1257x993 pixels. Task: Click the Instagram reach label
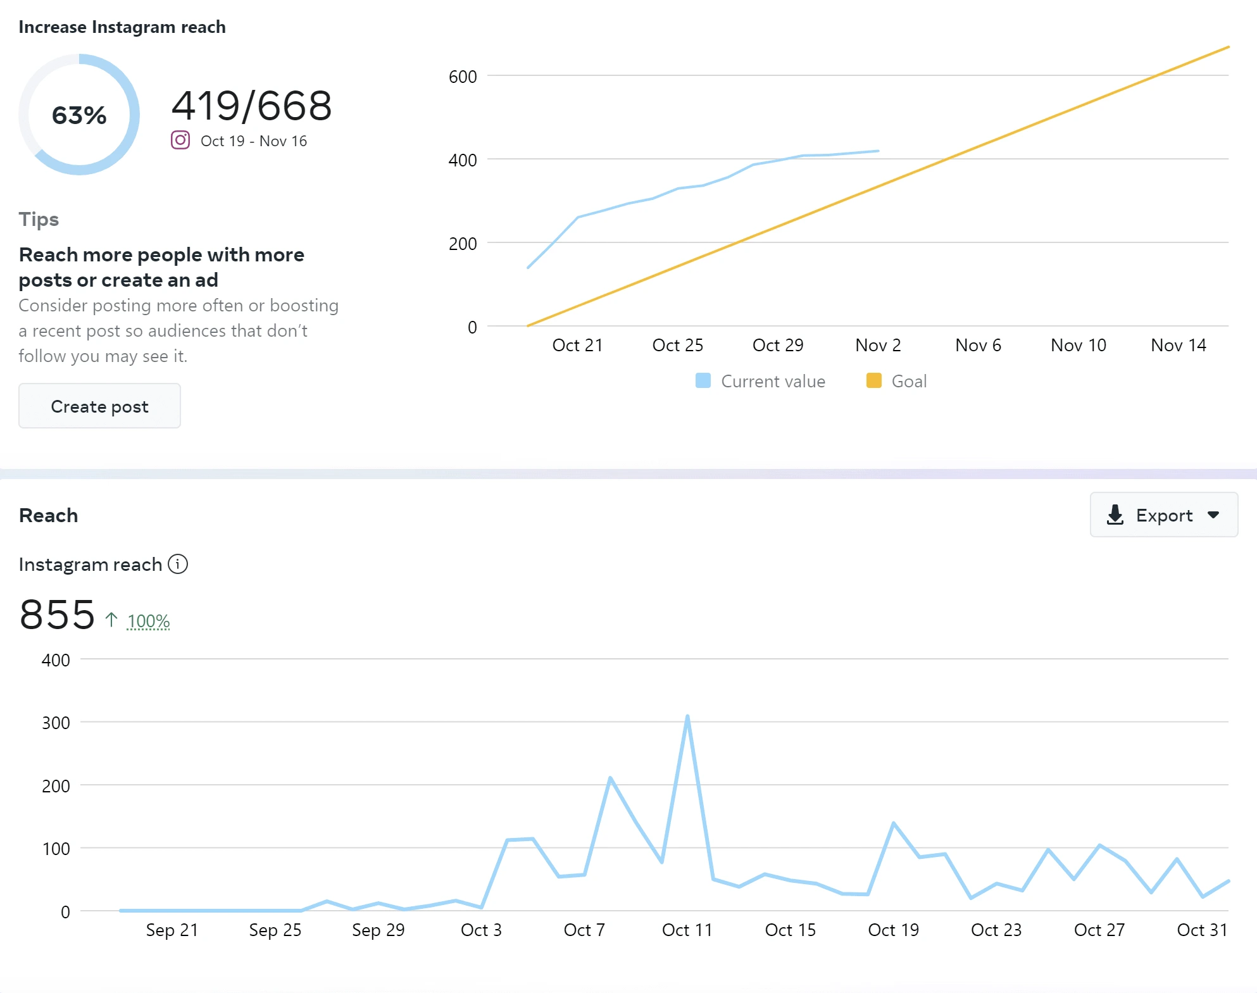[91, 564]
